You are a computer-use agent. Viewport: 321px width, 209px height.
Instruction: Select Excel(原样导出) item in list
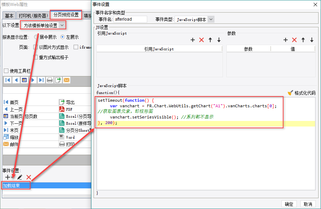(75, 123)
